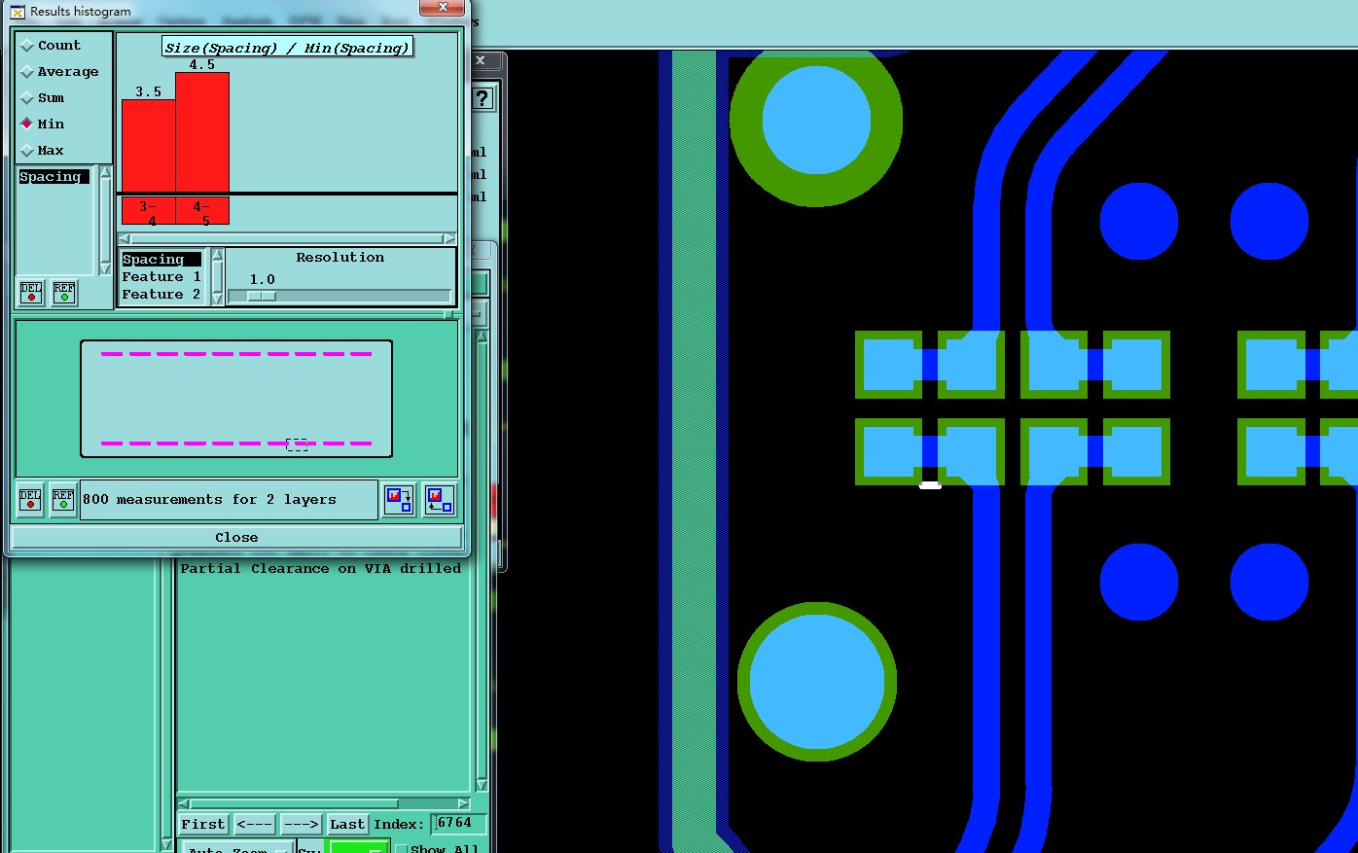Click the Index input field
This screenshot has height=853, width=1358.
point(457,823)
